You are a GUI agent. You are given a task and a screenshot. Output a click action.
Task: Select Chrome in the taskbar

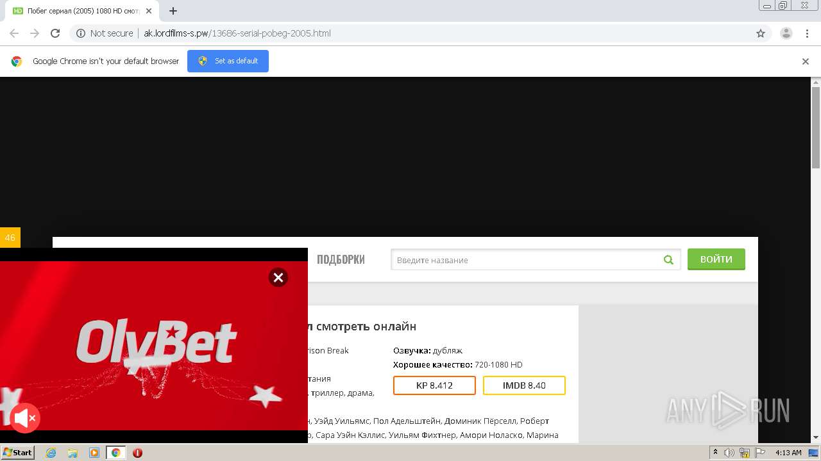[x=116, y=453]
